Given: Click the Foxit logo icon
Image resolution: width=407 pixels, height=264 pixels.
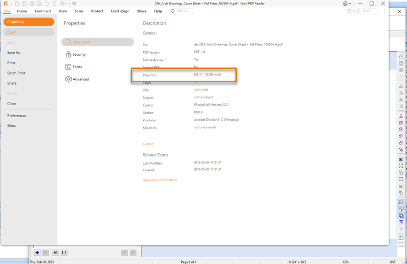Looking at the screenshot, I should coord(6,4).
